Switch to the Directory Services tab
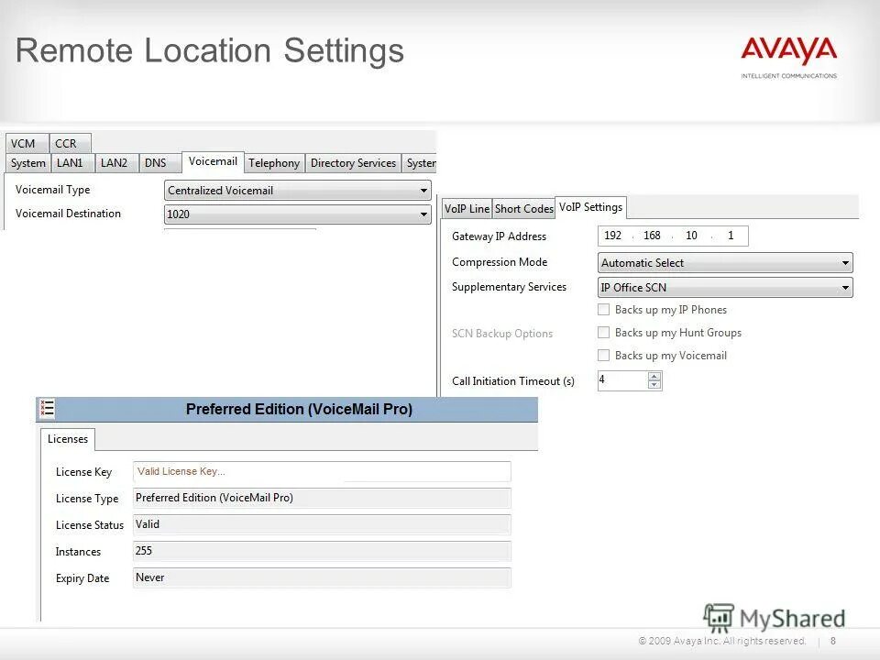 [x=353, y=162]
